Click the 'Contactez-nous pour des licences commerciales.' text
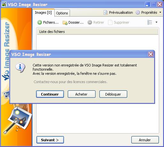 click(x=70, y=82)
